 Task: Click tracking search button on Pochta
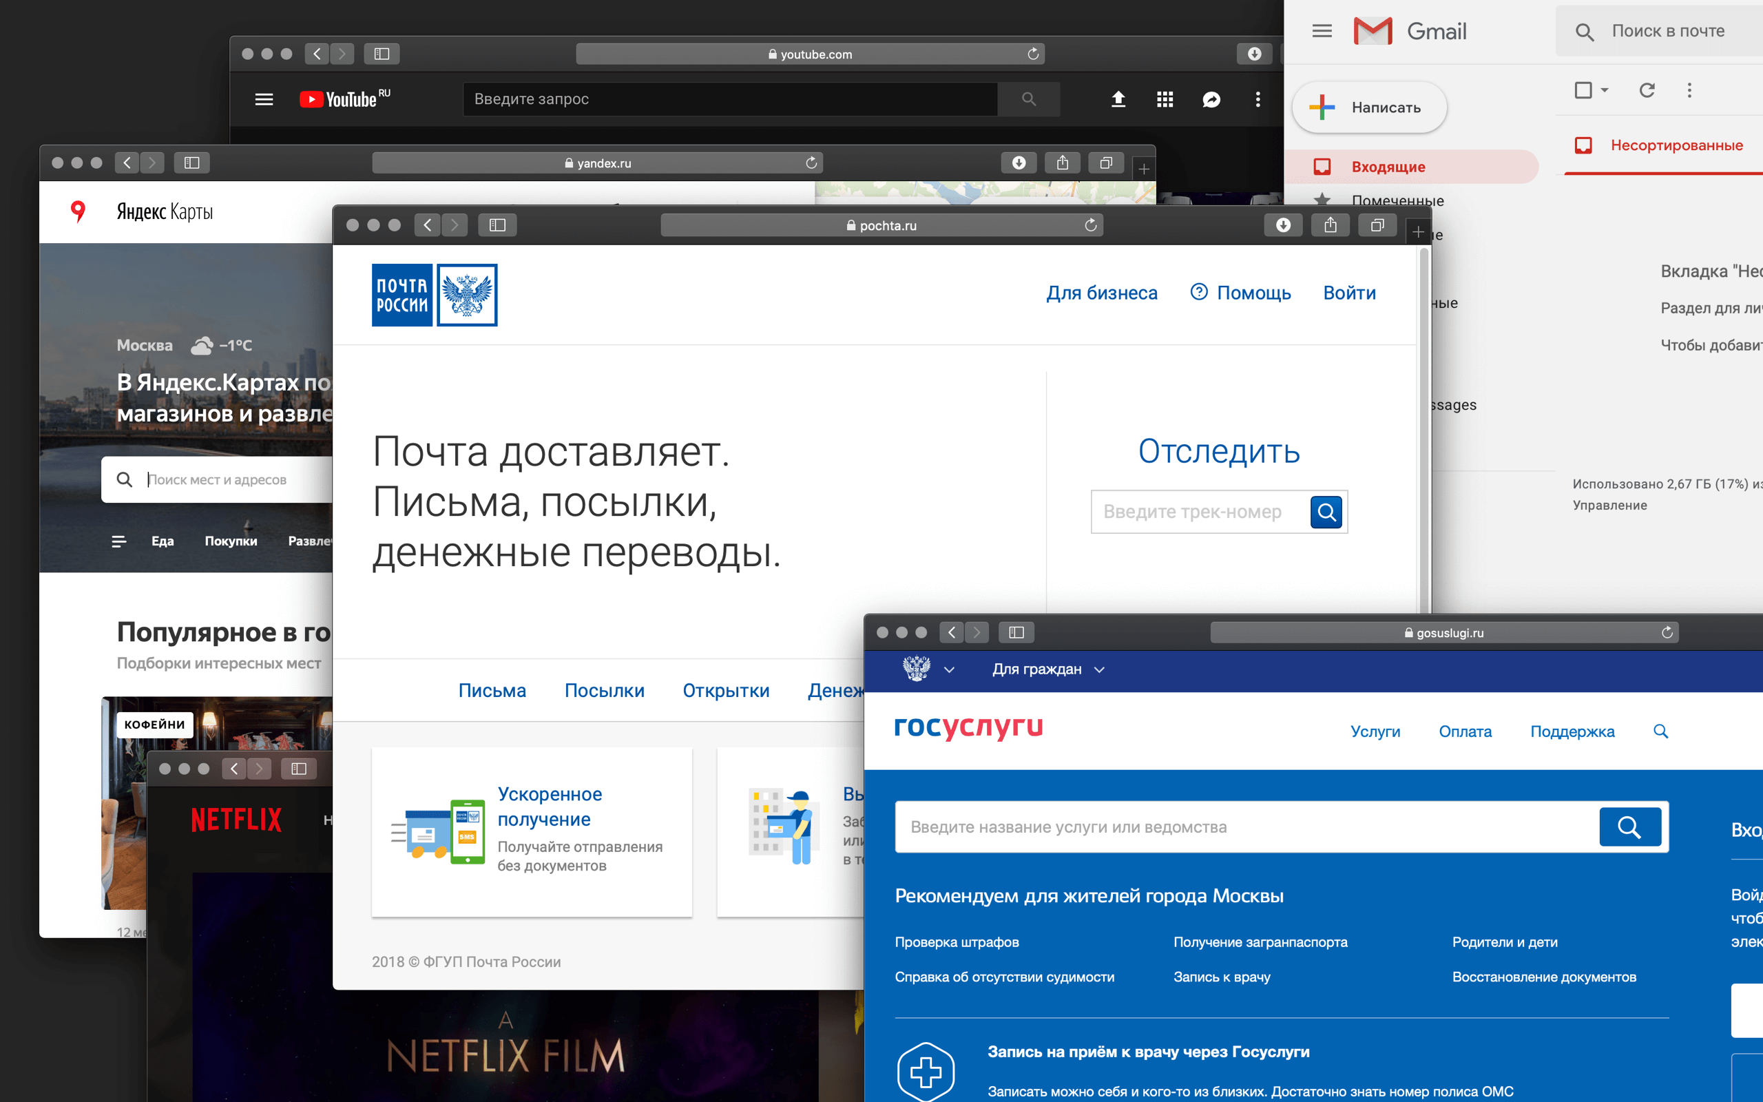point(1326,512)
